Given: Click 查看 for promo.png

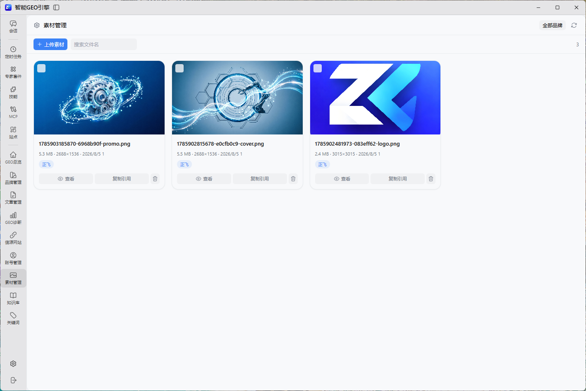Looking at the screenshot, I should pyautogui.click(x=66, y=179).
